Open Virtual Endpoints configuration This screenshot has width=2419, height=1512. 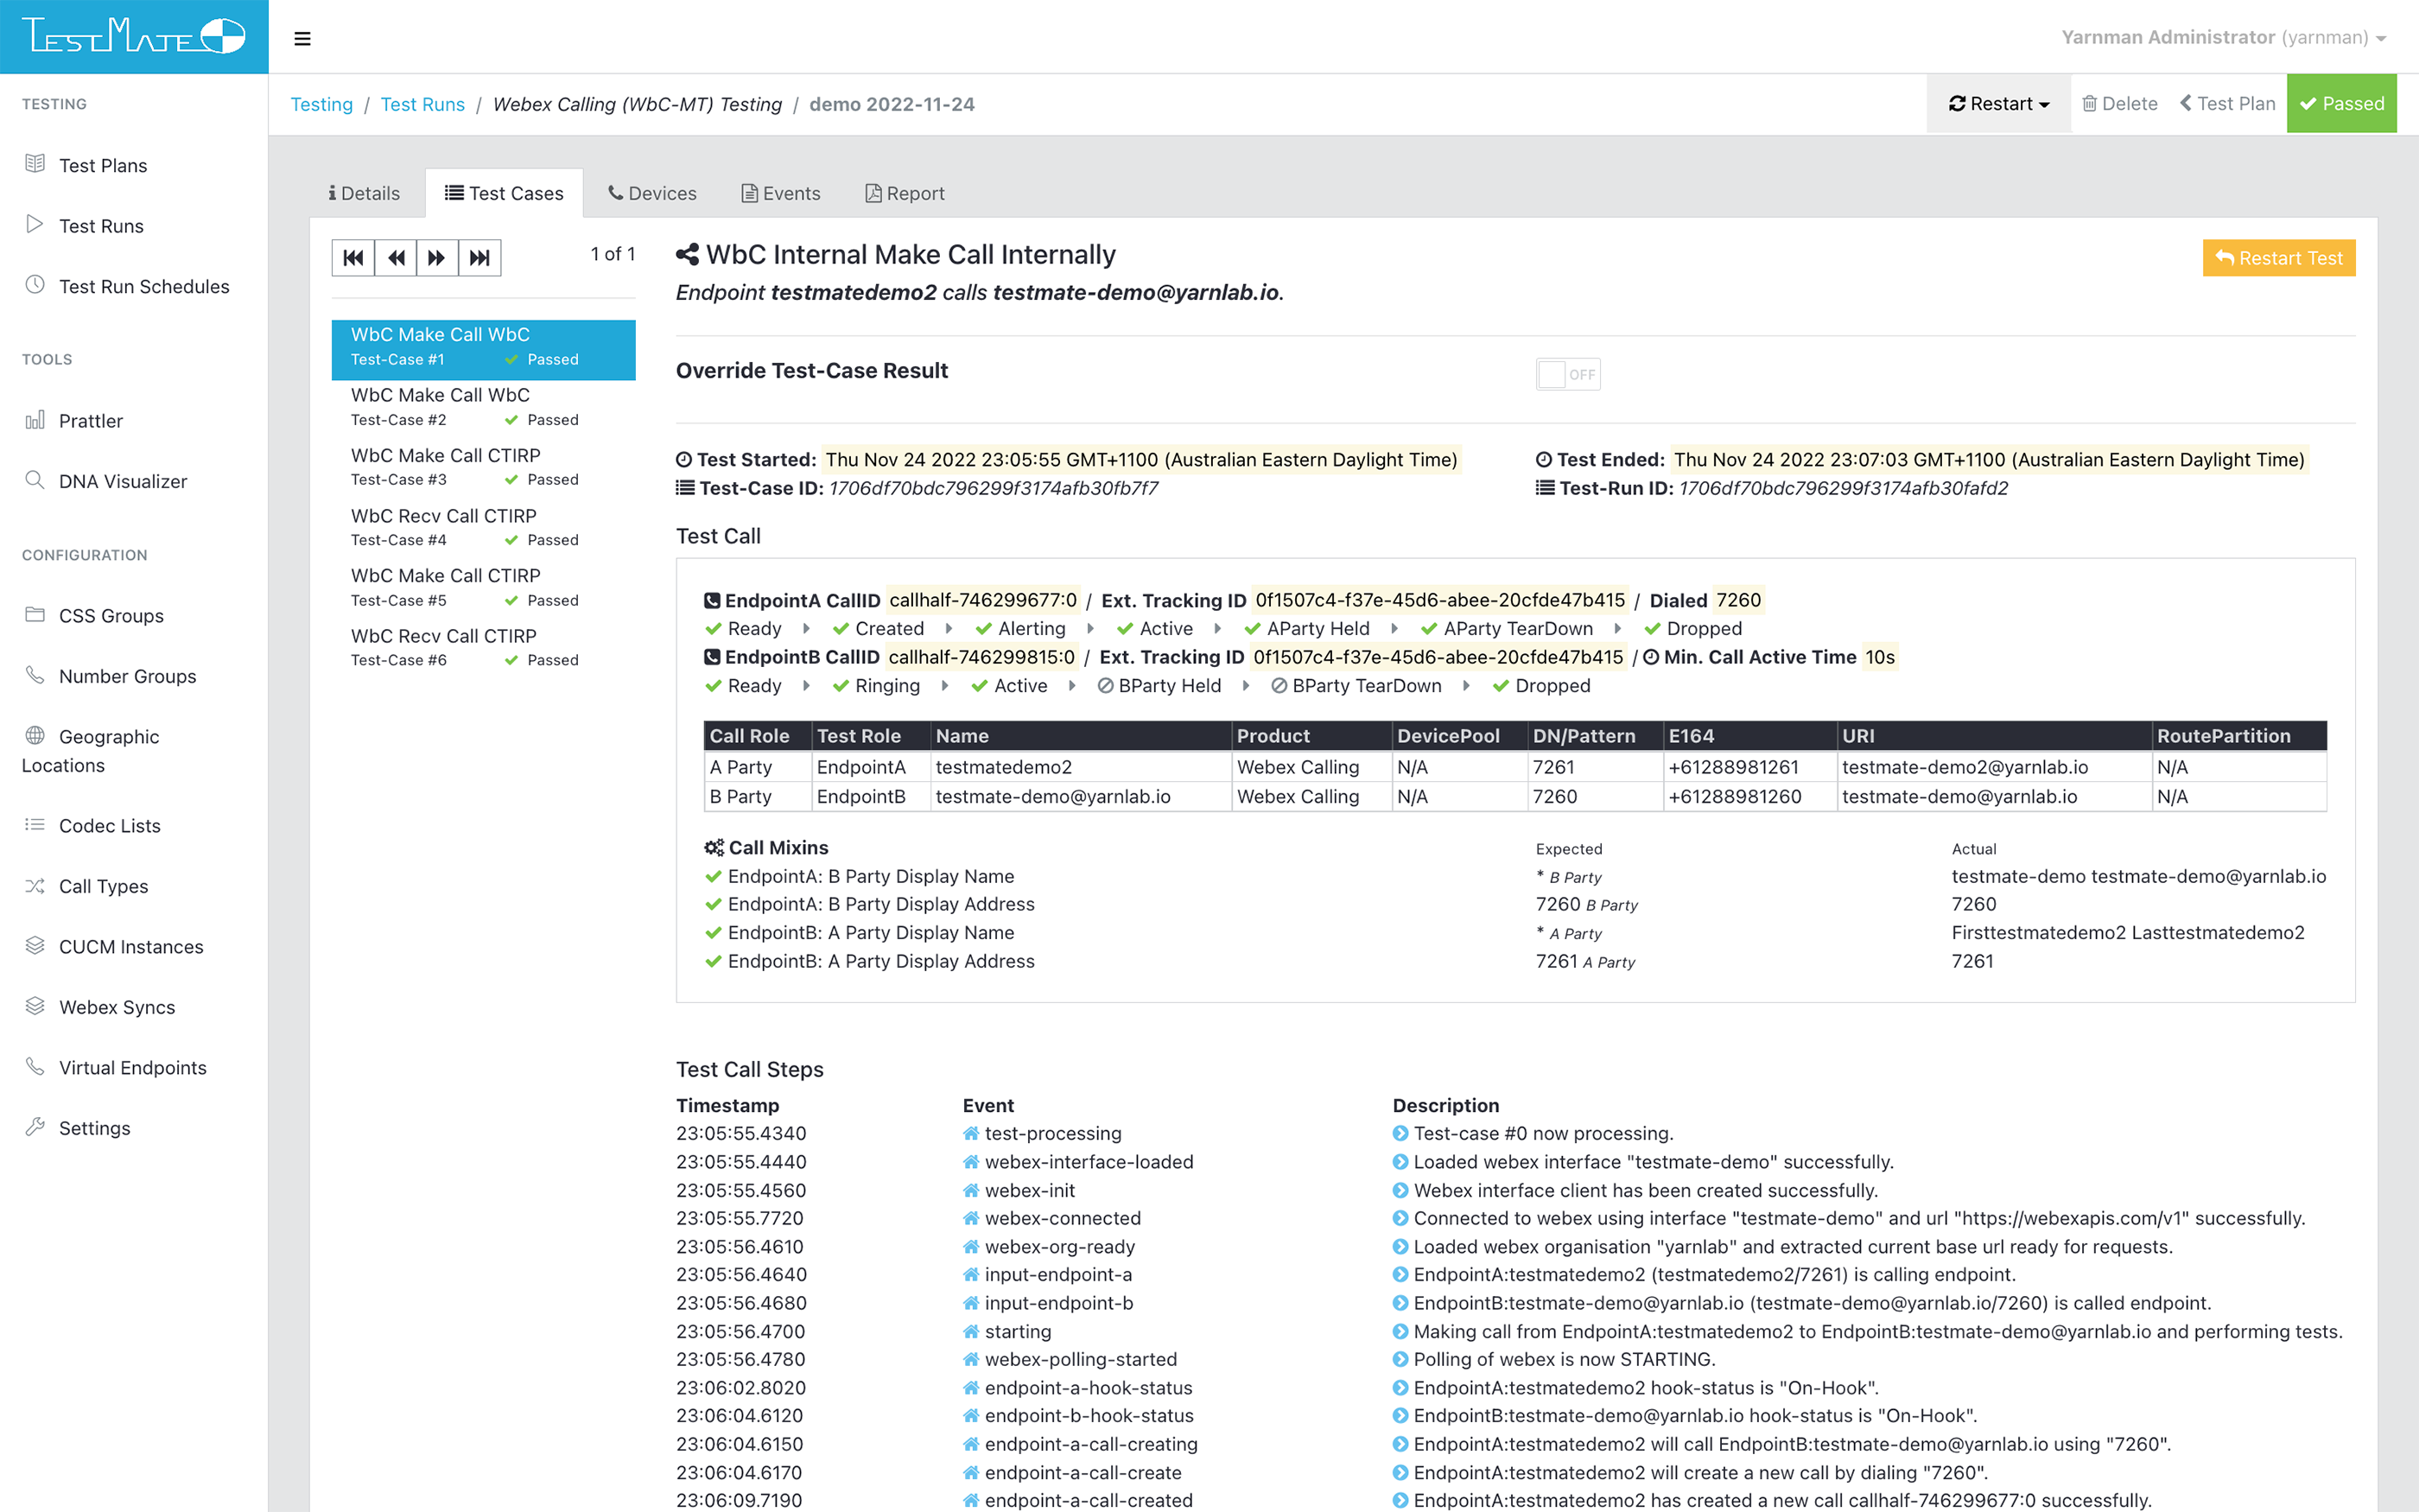[131, 1067]
